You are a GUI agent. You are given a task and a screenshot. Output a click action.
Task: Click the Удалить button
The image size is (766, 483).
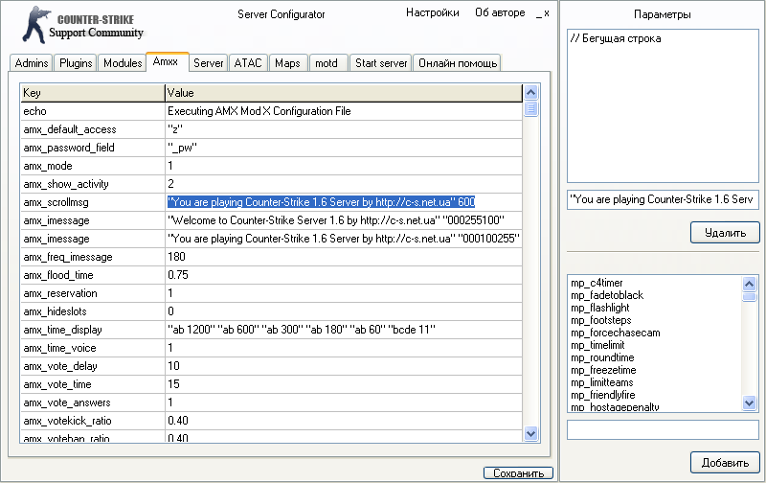pyautogui.click(x=725, y=233)
